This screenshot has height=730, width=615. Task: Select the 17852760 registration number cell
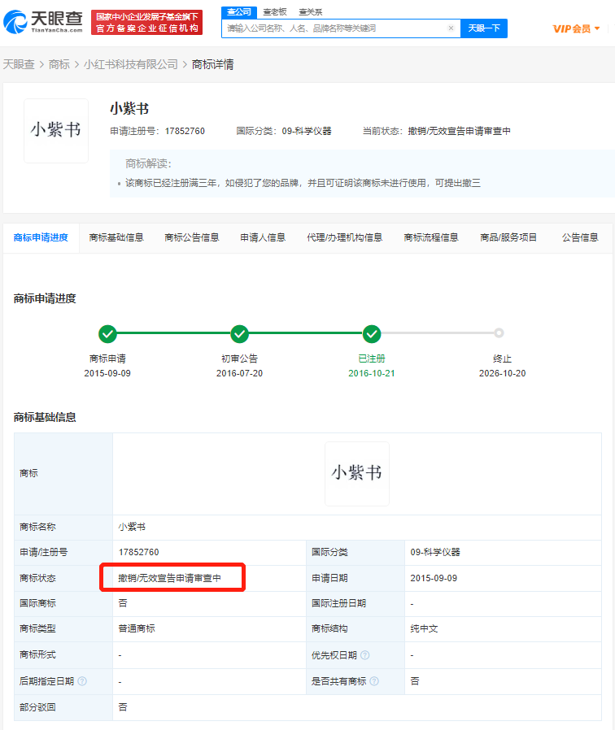[209, 552]
